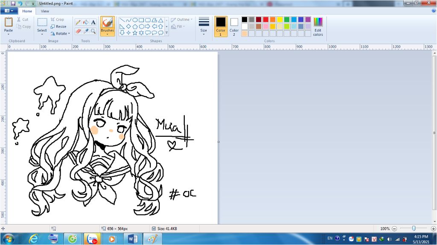Click the zoom slider handle
Image resolution: width=437 pixels, height=245 pixels.
[x=414, y=228]
